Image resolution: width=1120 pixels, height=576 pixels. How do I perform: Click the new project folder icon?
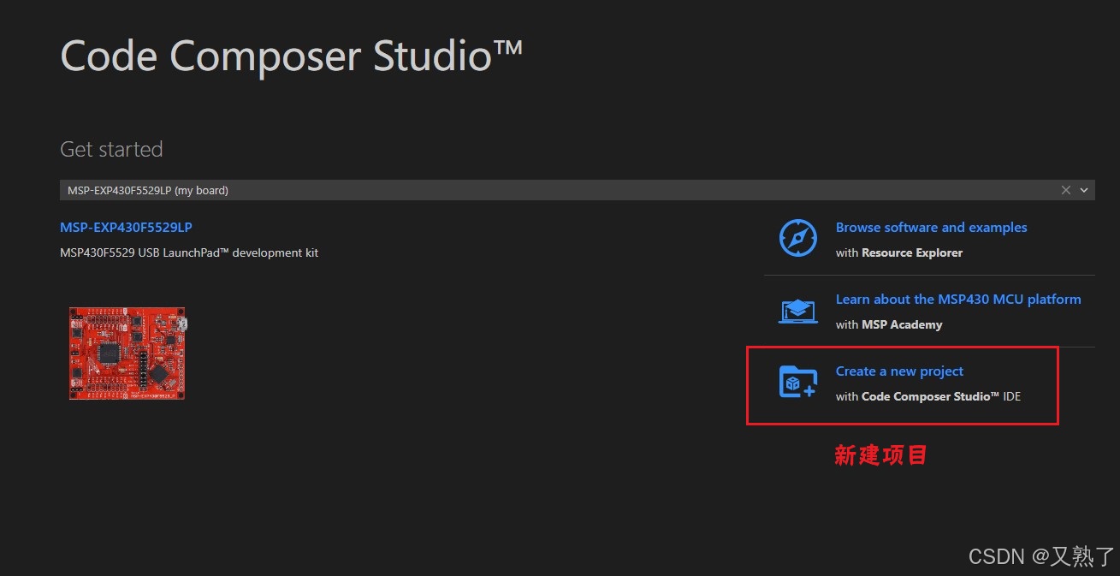(797, 382)
